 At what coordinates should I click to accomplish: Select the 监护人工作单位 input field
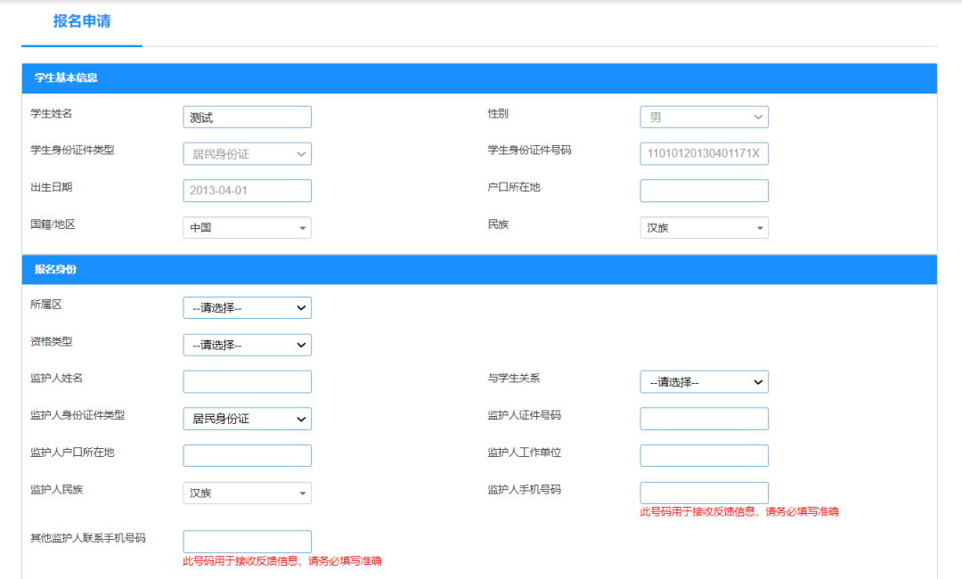click(x=704, y=455)
